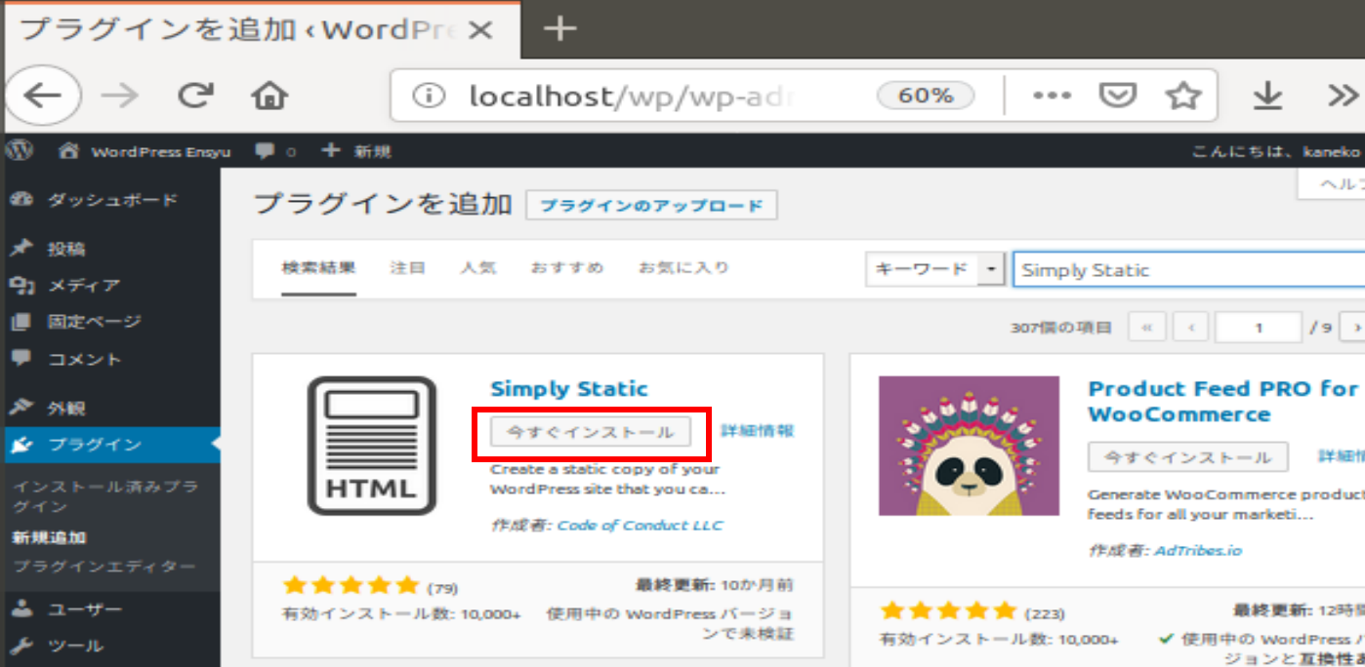The width and height of the screenshot is (1365, 667).
Task: Click the current page number field
Action: click(1259, 328)
